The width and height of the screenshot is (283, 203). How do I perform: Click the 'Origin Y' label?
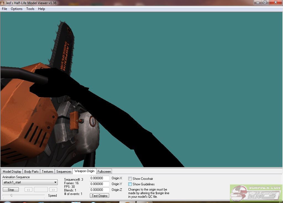117,184
